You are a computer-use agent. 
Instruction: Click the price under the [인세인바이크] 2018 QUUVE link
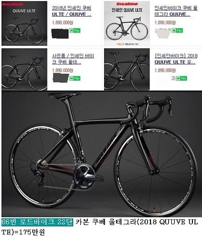tap(165, 70)
